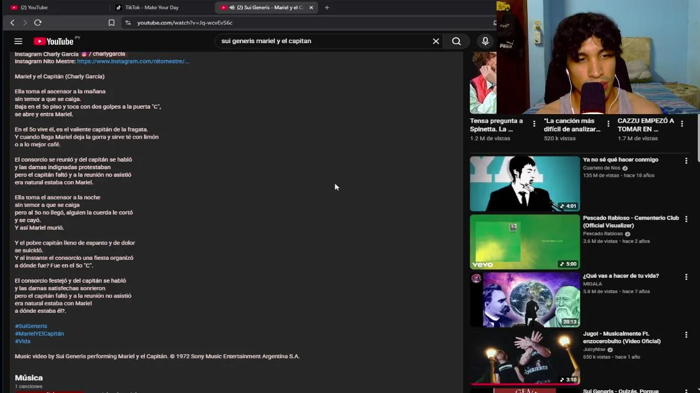Visit the Pescado Rabioso channel name

603,234
